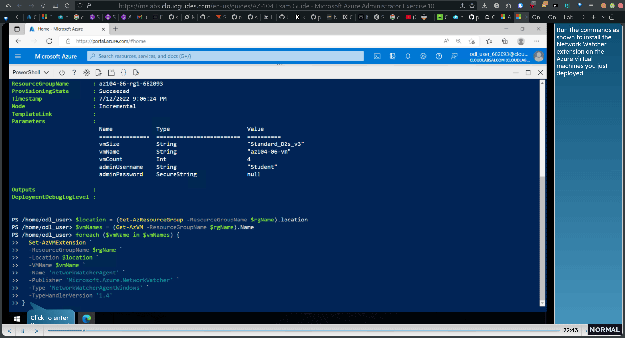Click shield tracking protection icon

click(80, 6)
